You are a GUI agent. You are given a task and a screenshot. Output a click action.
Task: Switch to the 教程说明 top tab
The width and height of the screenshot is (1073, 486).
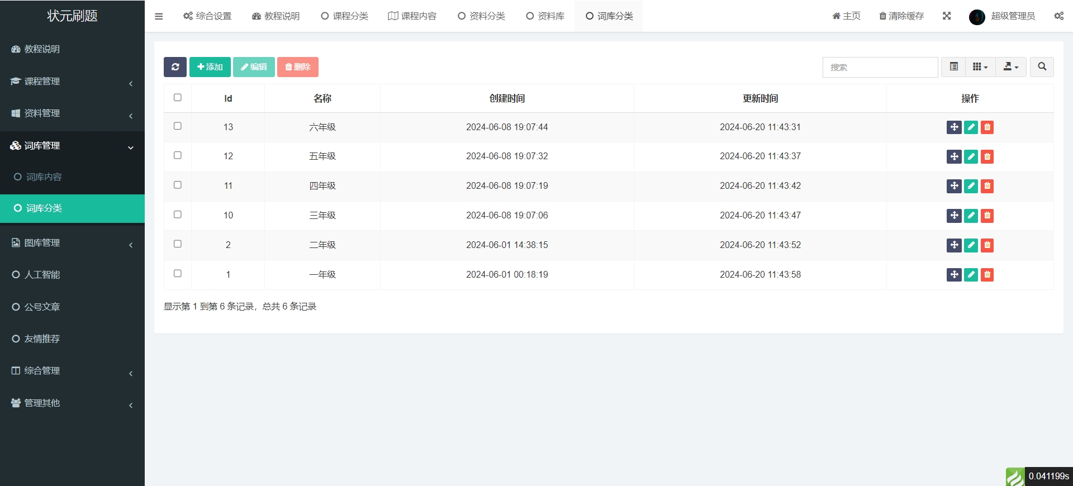(276, 16)
